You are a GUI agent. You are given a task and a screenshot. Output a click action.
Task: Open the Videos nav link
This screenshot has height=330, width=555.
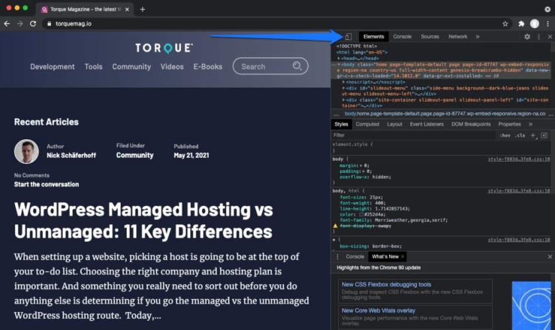coord(172,67)
